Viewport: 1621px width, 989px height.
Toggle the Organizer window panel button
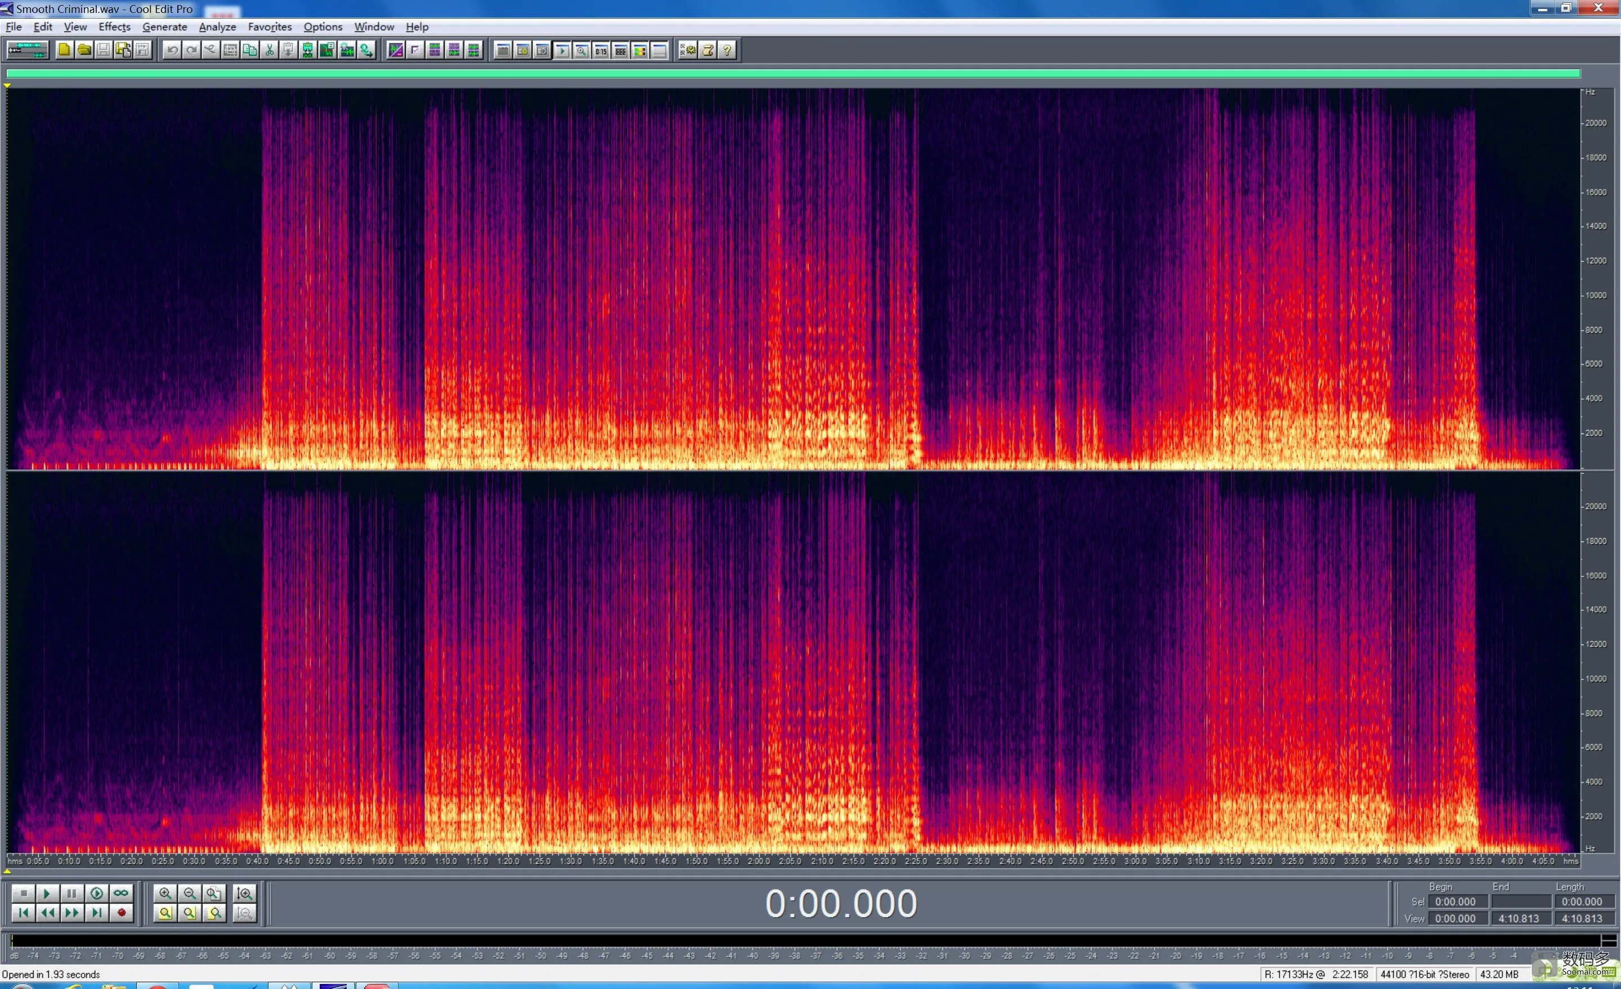point(503,50)
